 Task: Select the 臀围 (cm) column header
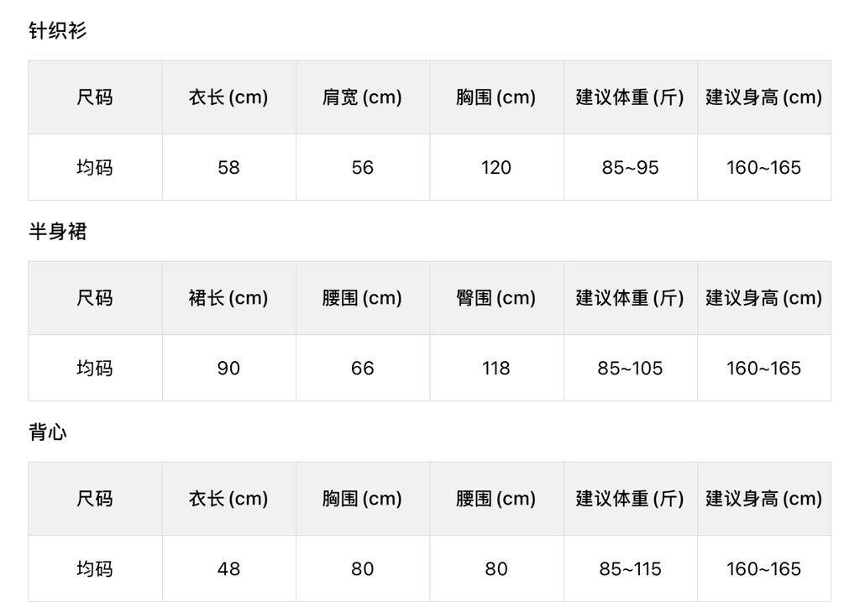pos(496,298)
